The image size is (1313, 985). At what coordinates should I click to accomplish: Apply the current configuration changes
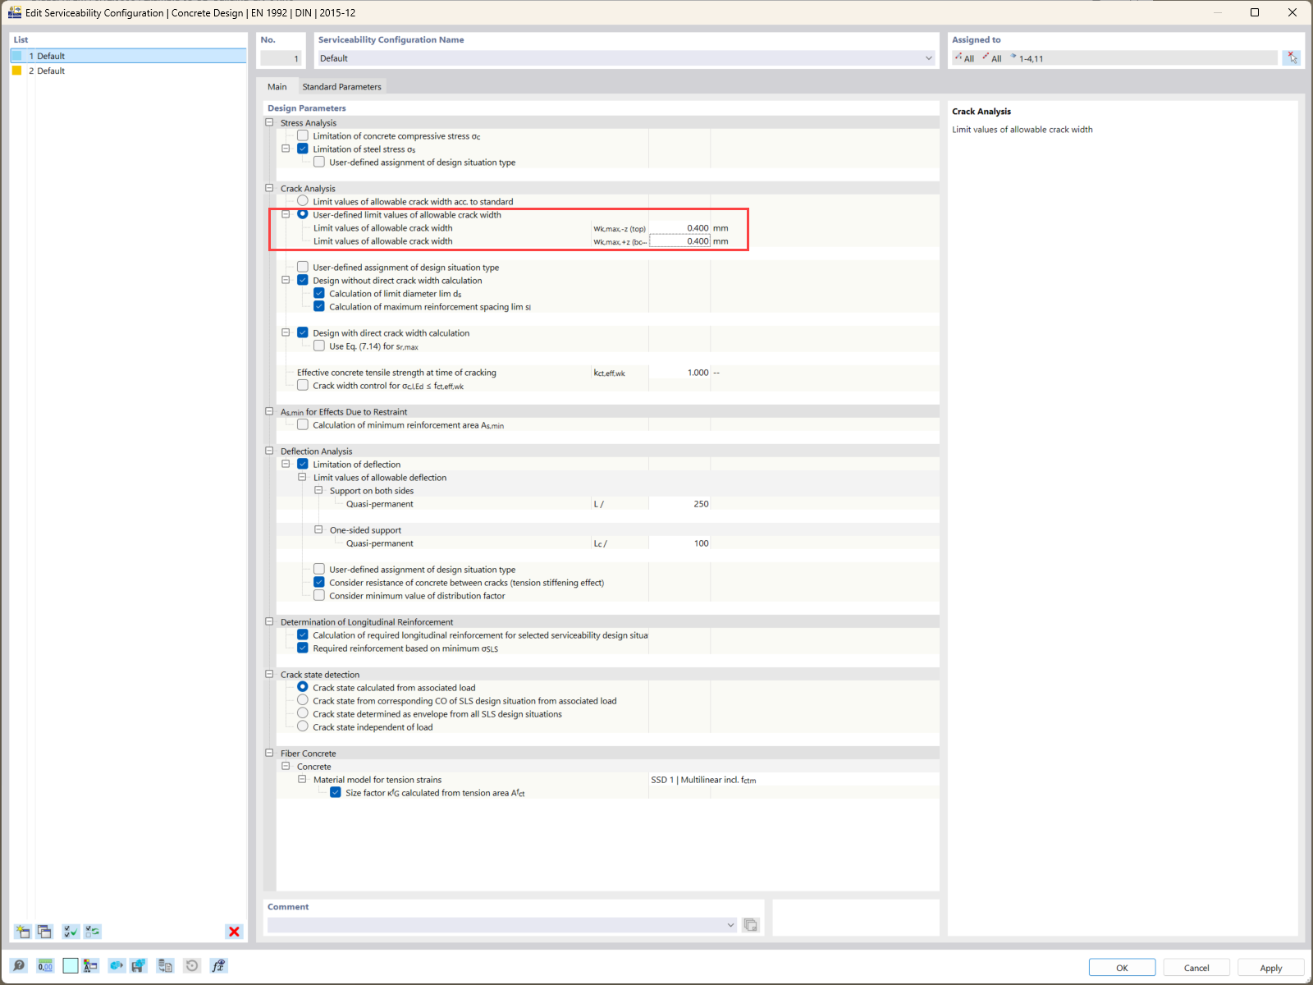coord(1270,967)
